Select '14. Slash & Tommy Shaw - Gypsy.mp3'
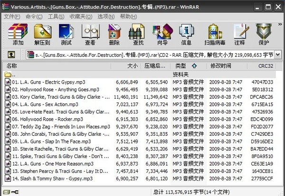This screenshot has height=196, width=285. 139,178
